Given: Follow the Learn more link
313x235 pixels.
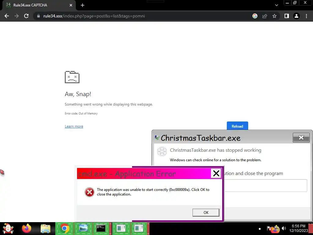Looking at the screenshot, I should [x=74, y=126].
